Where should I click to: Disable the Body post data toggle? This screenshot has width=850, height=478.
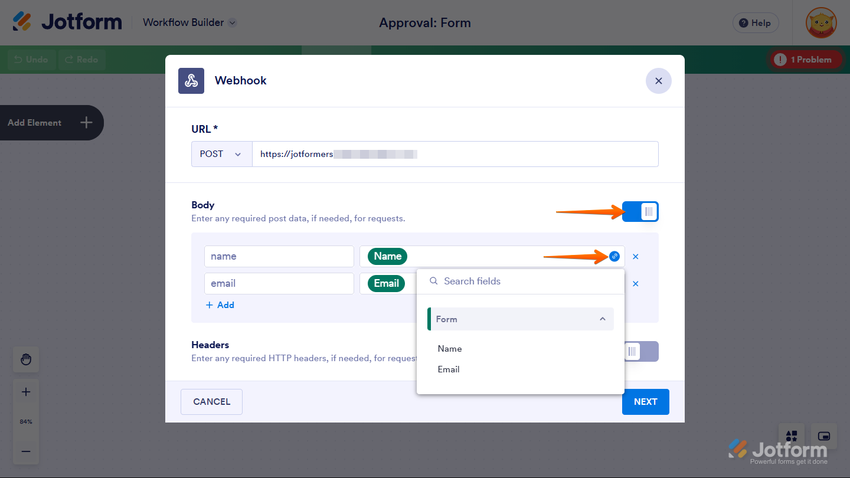[x=640, y=211]
